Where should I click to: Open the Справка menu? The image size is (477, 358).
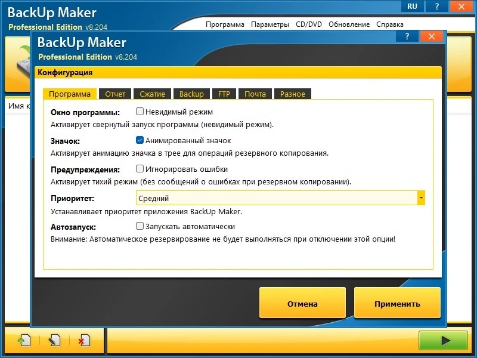tap(390, 24)
